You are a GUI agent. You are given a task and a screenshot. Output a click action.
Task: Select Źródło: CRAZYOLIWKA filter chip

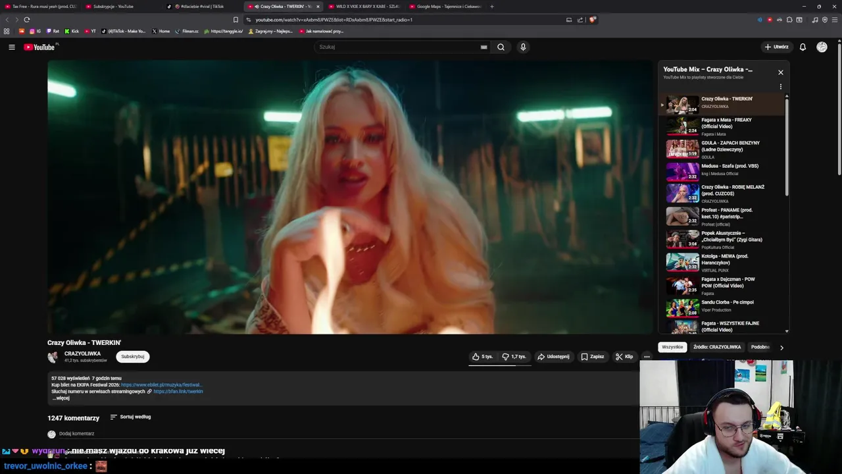717,347
